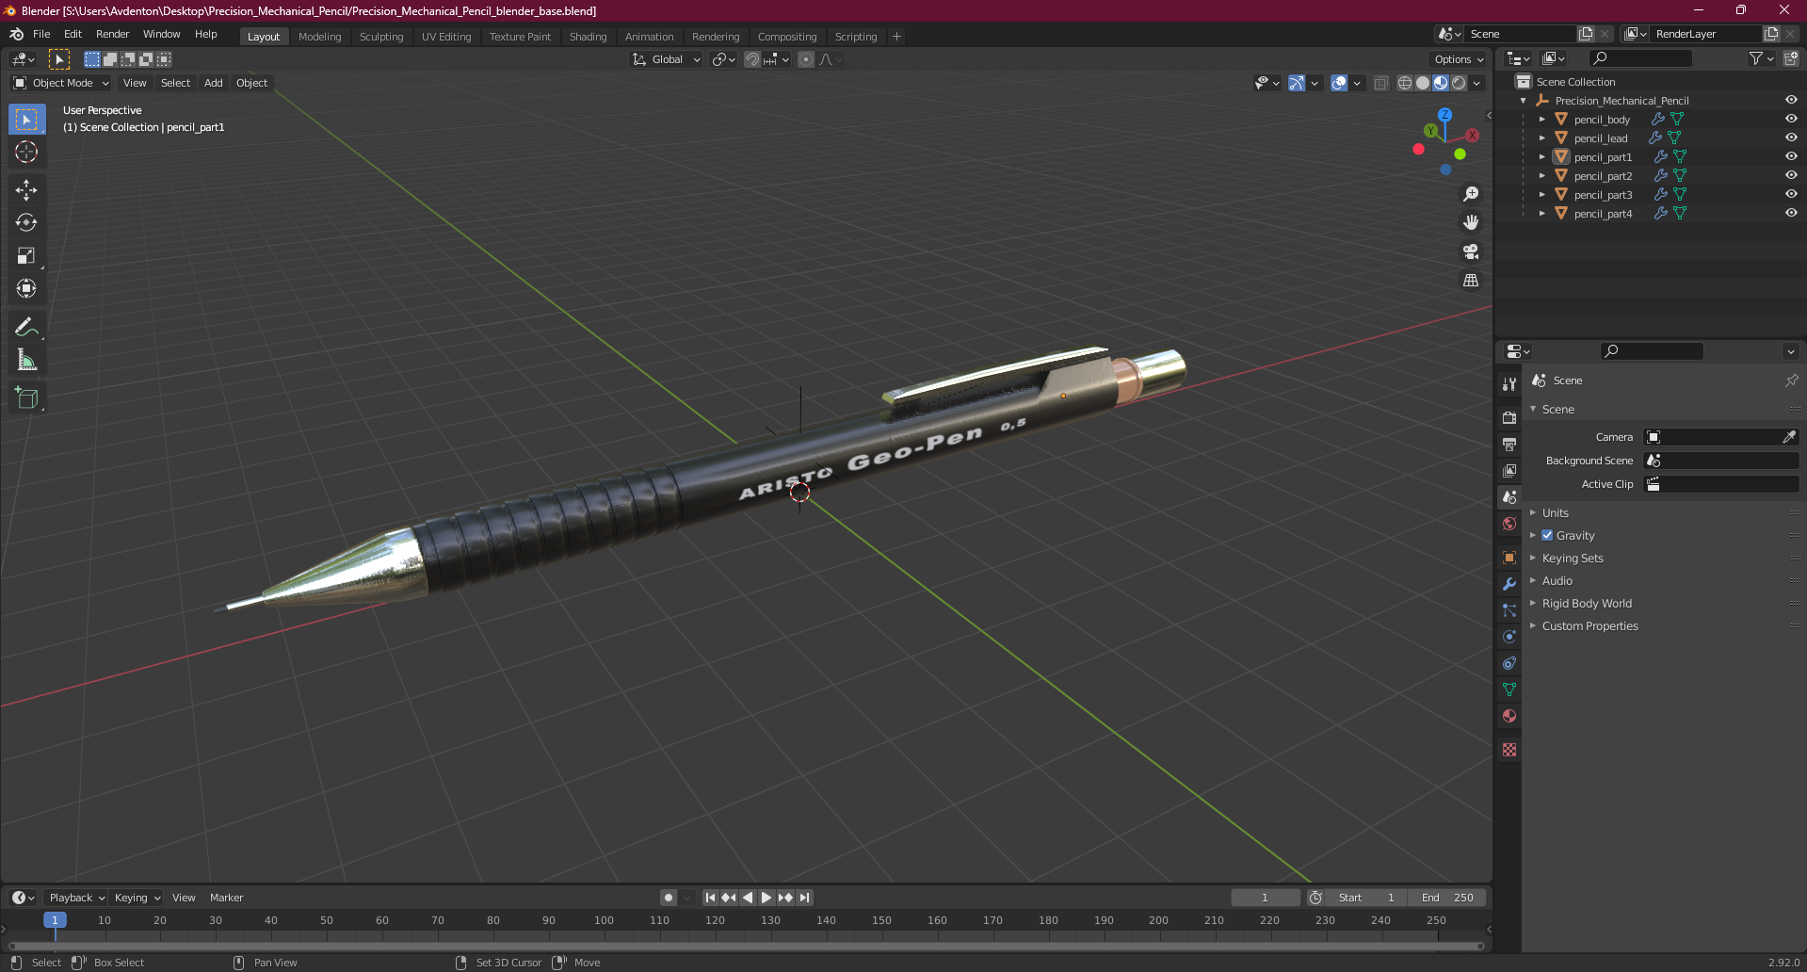Toggle auto keying record button
1807x972 pixels.
point(669,898)
